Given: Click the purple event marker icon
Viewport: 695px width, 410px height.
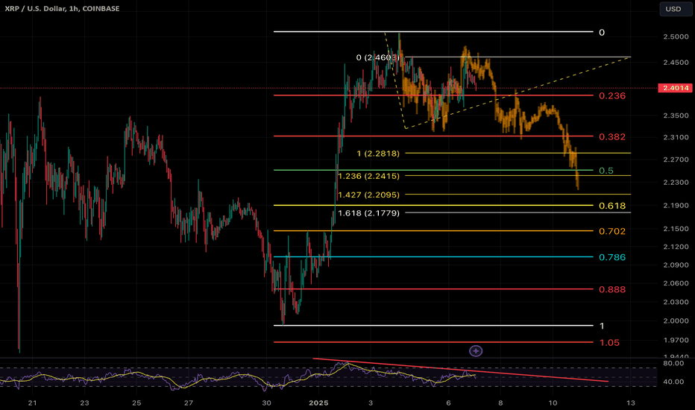Looking at the screenshot, I should click(476, 351).
